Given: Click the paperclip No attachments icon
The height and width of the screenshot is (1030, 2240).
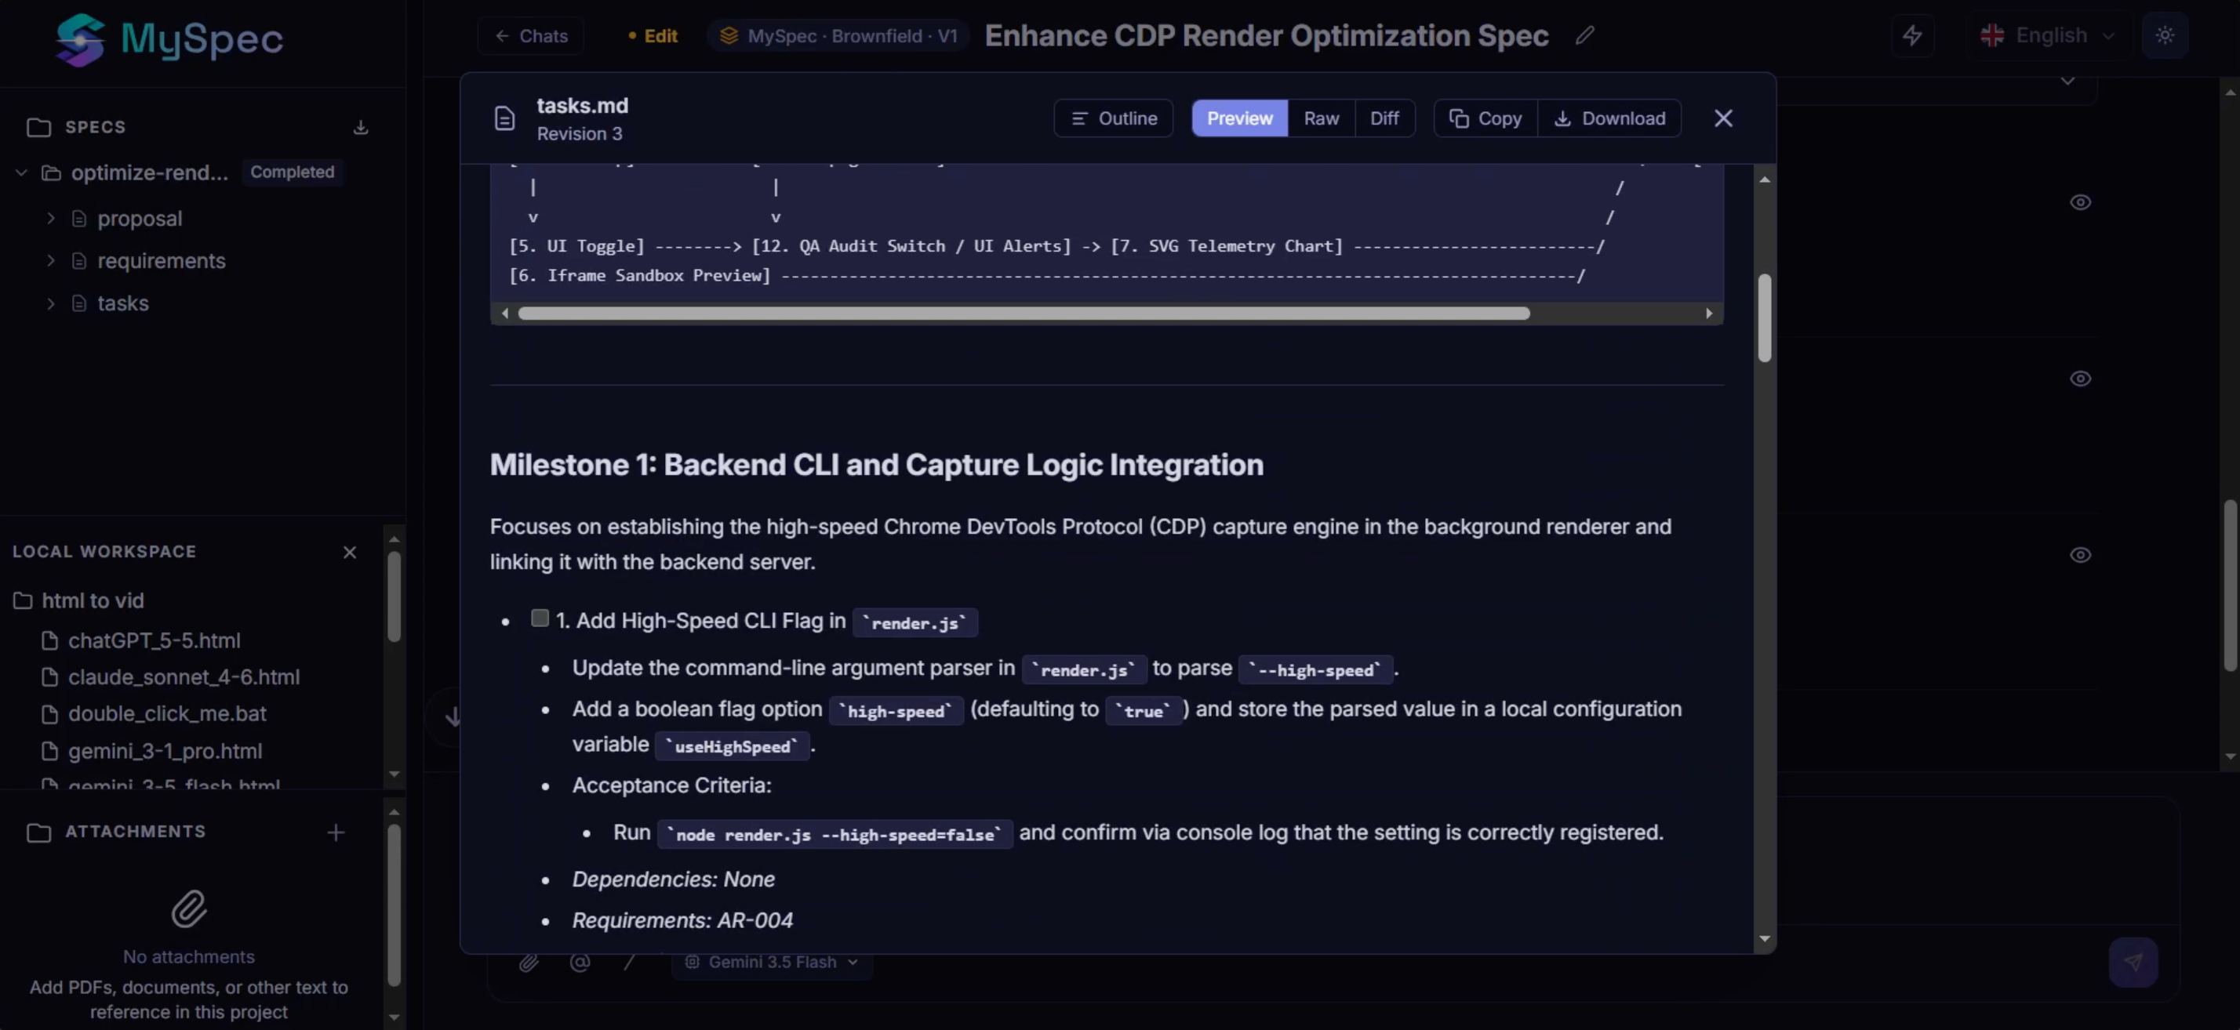Looking at the screenshot, I should [189, 909].
